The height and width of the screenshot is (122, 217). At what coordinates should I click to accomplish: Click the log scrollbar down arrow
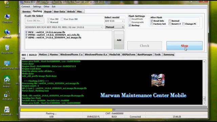(204, 103)
